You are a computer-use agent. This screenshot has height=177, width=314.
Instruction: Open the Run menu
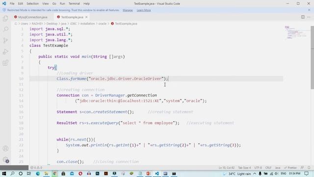pos(62,3)
